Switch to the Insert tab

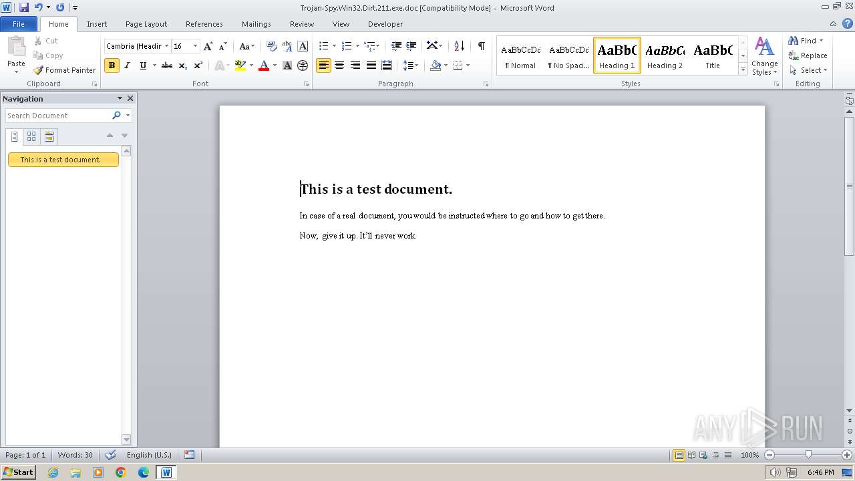(x=97, y=24)
